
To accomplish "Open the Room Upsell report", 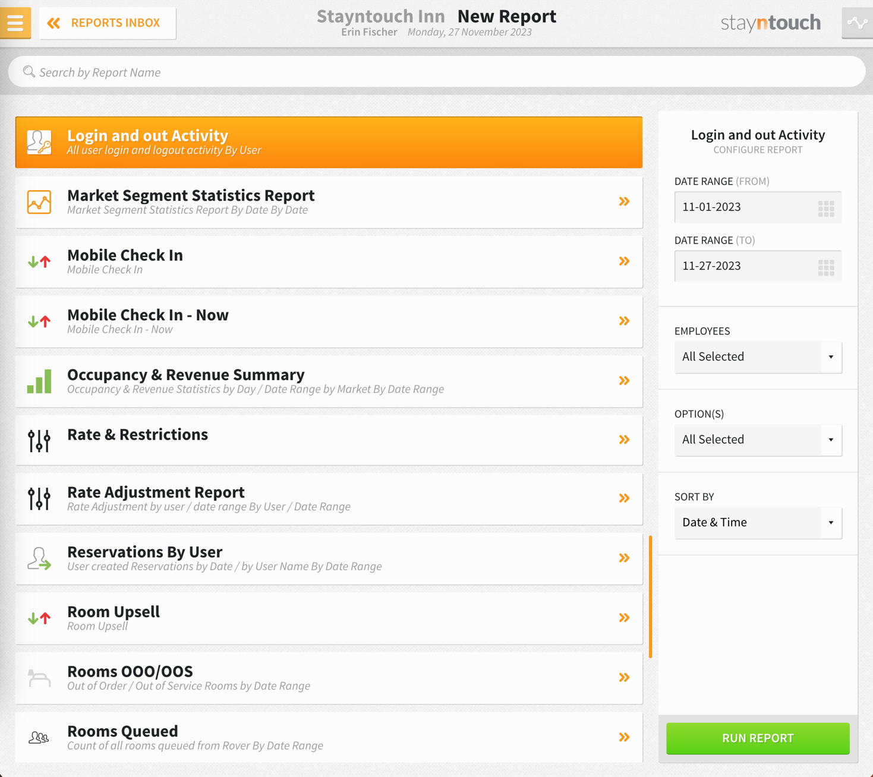I will click(x=329, y=618).
